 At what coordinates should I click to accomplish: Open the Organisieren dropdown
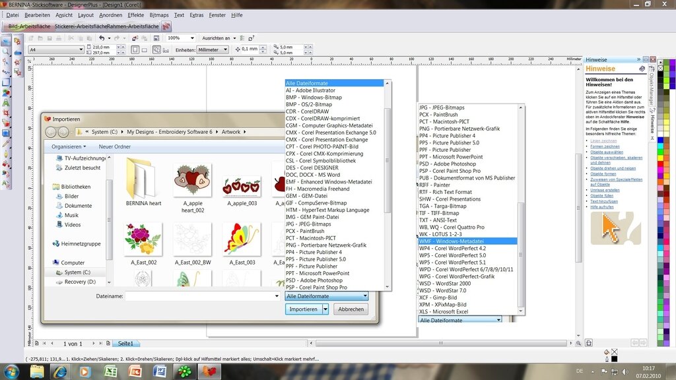tap(69, 146)
